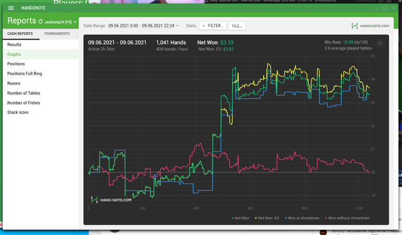
Task: Click the FILE... button
Action: point(237,26)
